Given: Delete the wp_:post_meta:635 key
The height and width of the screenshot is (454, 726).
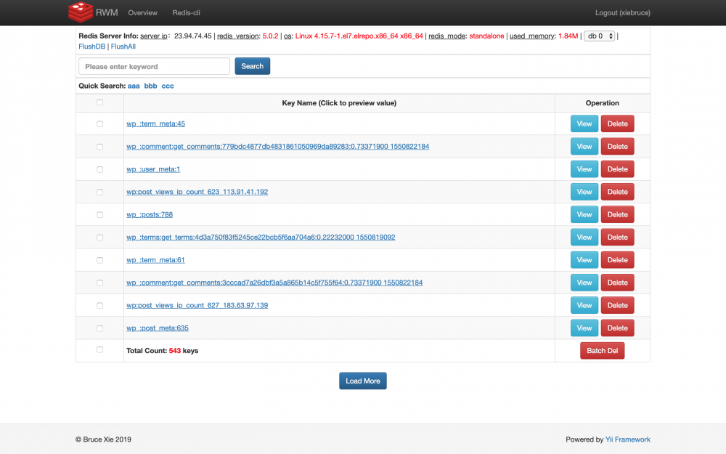Looking at the screenshot, I should (618, 328).
